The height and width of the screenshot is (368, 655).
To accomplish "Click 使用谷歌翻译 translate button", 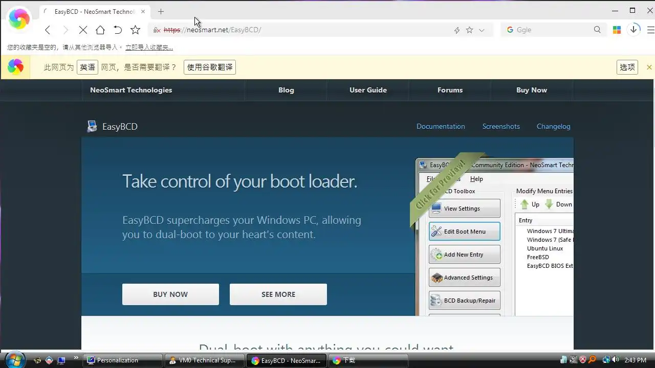I will [210, 67].
